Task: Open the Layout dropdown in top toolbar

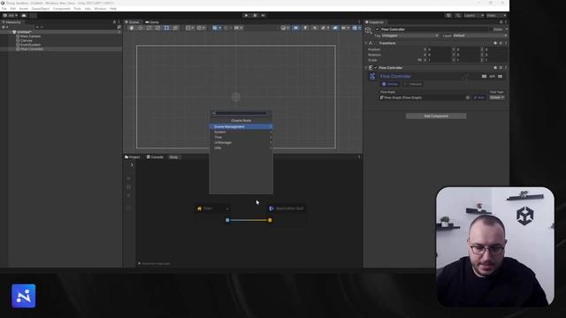Action: click(496, 16)
